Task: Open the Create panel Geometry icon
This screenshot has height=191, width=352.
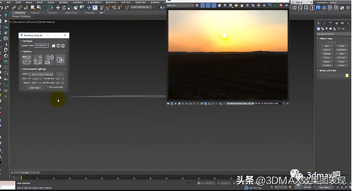Action: click(318, 29)
